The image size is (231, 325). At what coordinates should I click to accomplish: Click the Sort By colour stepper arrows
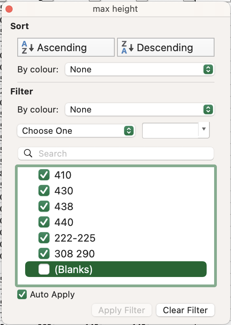[208, 69]
